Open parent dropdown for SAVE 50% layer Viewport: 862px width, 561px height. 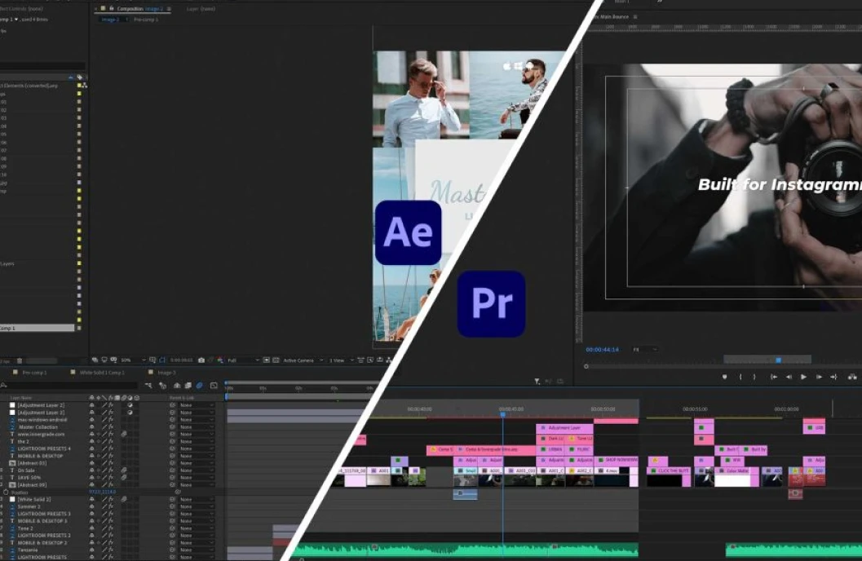pyautogui.click(x=197, y=478)
